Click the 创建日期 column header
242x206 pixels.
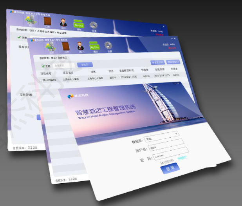[160, 69]
